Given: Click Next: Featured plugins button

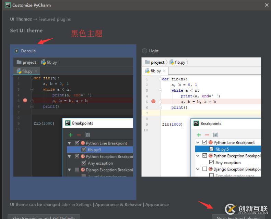Looking at the screenshot, I should [238, 217].
